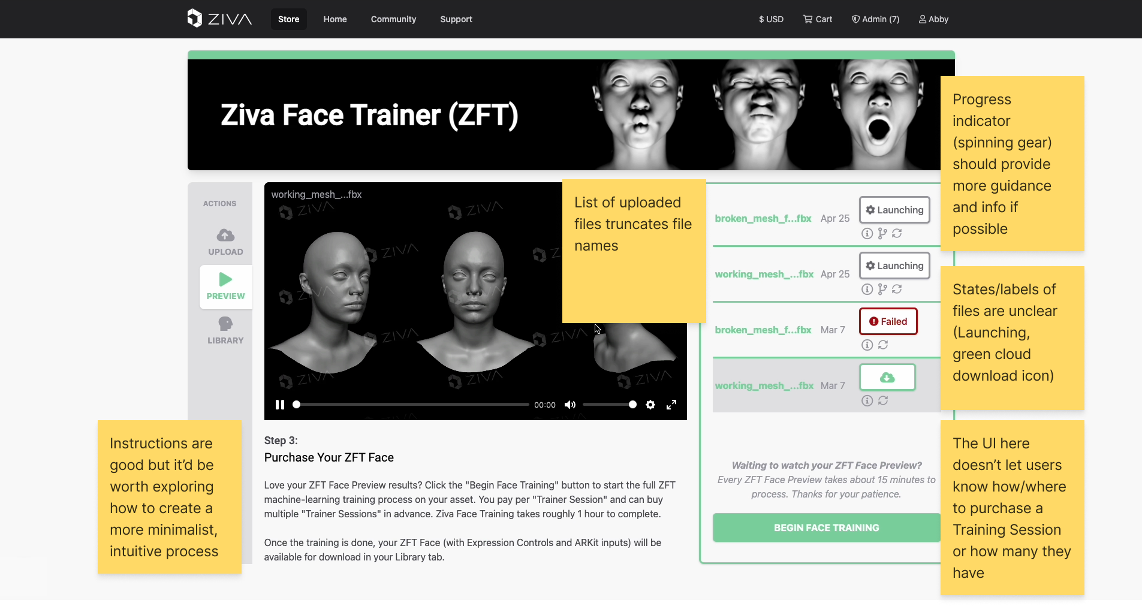
Task: Select the Upload action in the sidebar
Action: click(225, 242)
